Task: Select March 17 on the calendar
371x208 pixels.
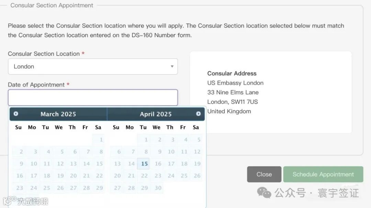Action: pos(33,176)
